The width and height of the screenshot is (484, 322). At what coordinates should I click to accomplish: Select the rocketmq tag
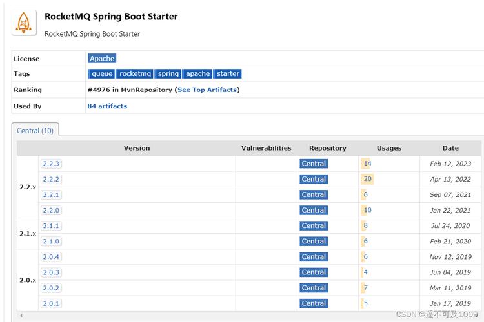point(135,74)
